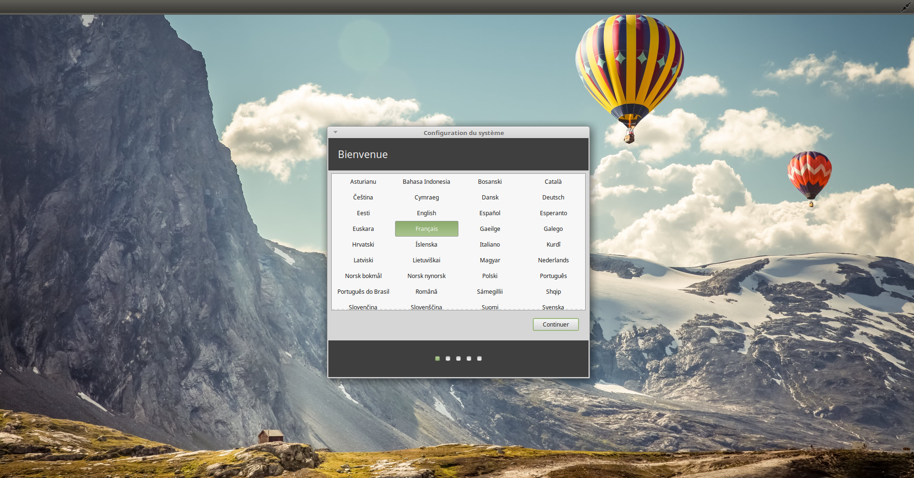The height and width of the screenshot is (478, 914).
Task: Click the network connection icon in top panel
Action: tap(905, 7)
